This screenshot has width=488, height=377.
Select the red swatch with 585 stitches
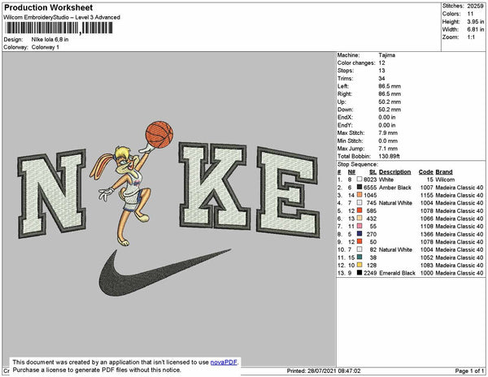click(x=359, y=210)
